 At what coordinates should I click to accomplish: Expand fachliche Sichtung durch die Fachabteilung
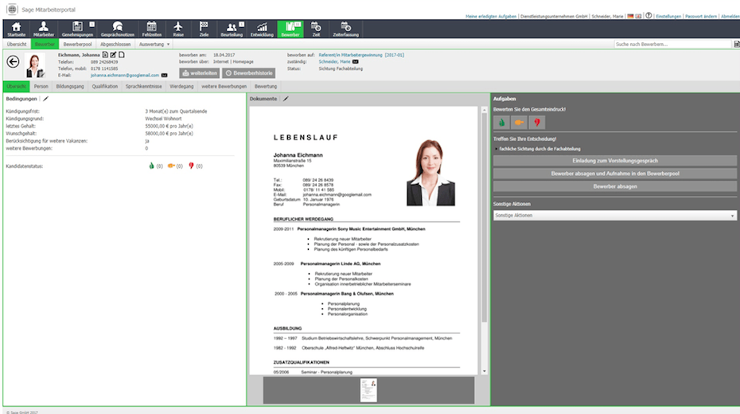click(x=497, y=149)
